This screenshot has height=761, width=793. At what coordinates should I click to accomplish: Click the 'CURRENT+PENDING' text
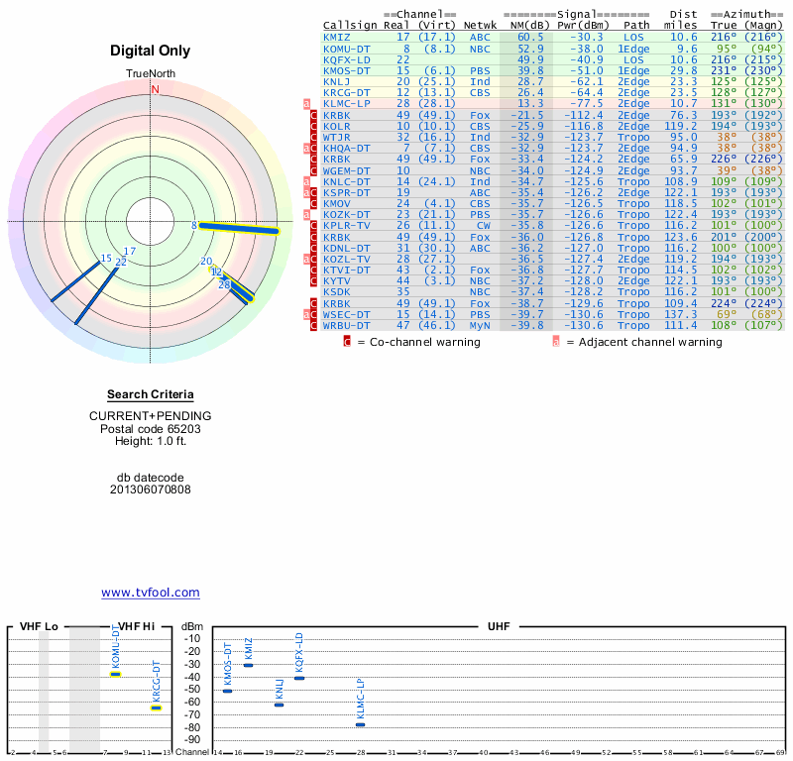click(151, 416)
